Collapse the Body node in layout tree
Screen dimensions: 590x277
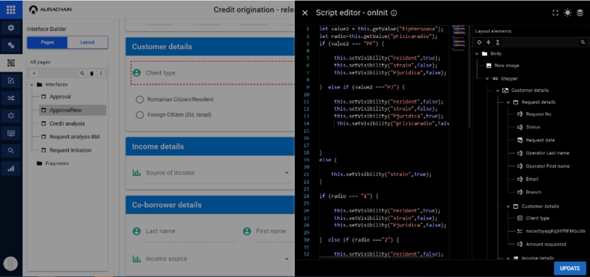477,54
